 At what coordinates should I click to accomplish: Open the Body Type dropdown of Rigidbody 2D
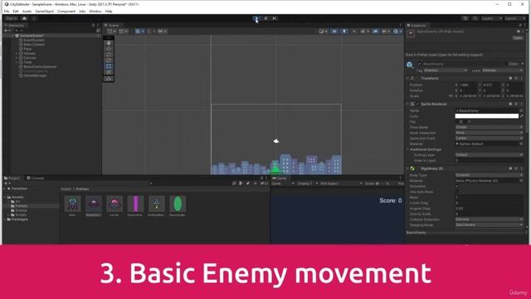[x=489, y=175]
